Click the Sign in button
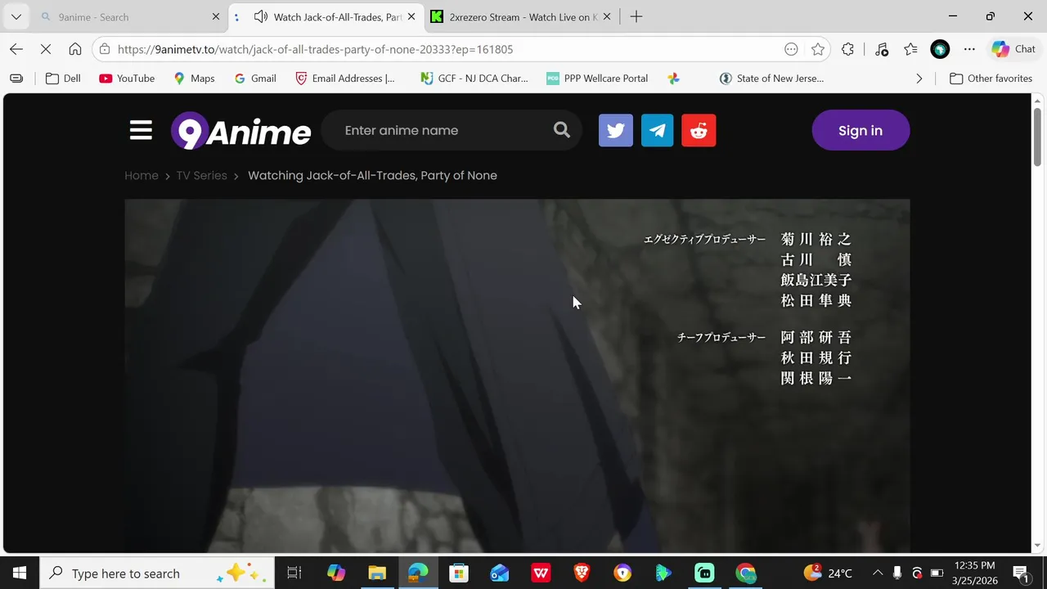The image size is (1047, 589). click(861, 131)
